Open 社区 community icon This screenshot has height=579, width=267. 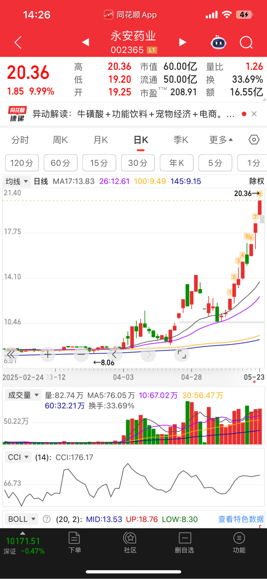point(130,542)
